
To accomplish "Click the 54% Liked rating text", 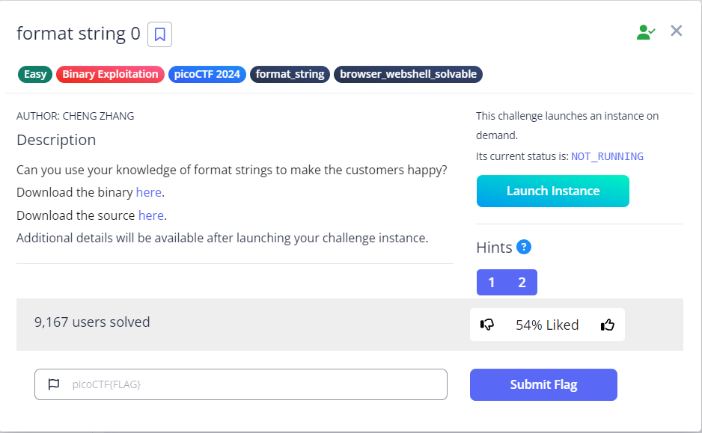I will 547,325.
